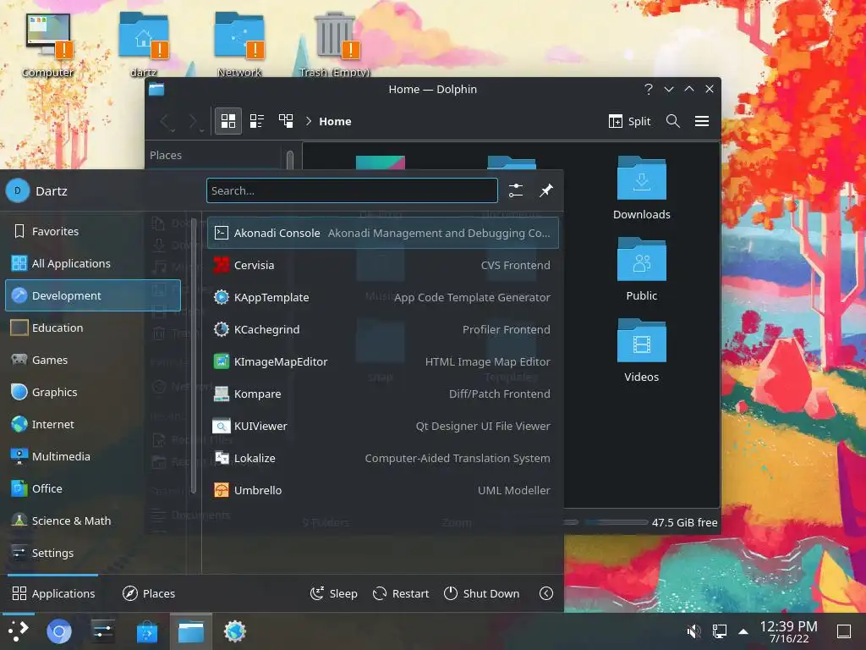Open Discover store from taskbar

click(147, 631)
